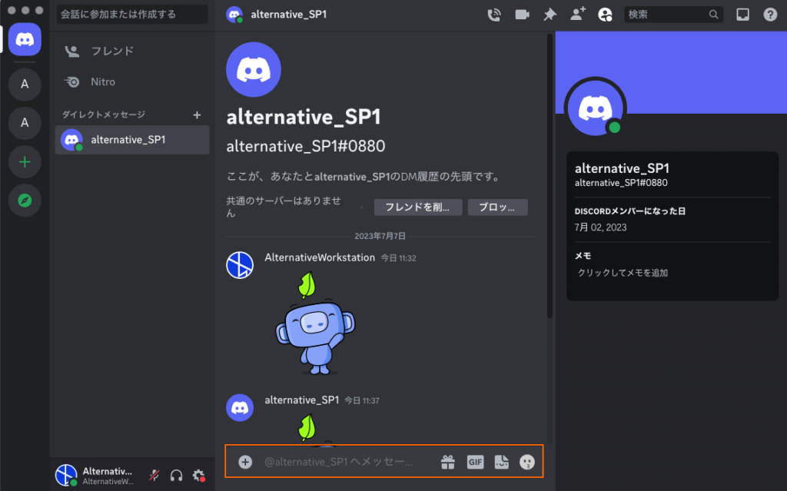Image resolution: width=787 pixels, height=491 pixels.
Task: Open the help icon
Action: click(770, 15)
